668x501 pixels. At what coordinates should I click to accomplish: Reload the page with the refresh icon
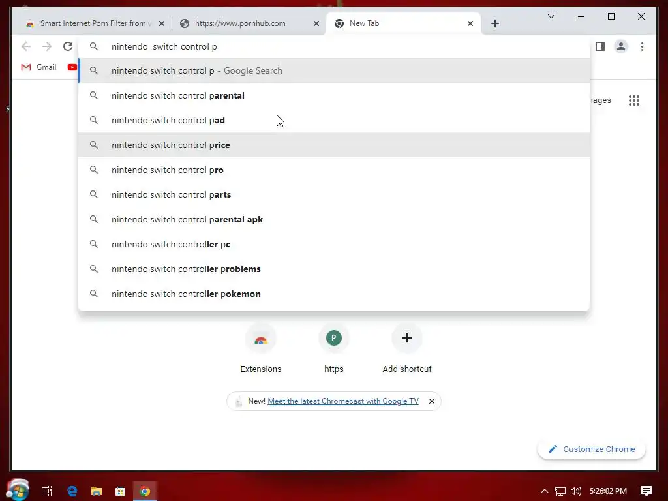pos(68,46)
